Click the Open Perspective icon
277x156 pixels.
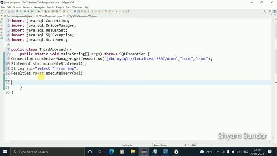270,11
